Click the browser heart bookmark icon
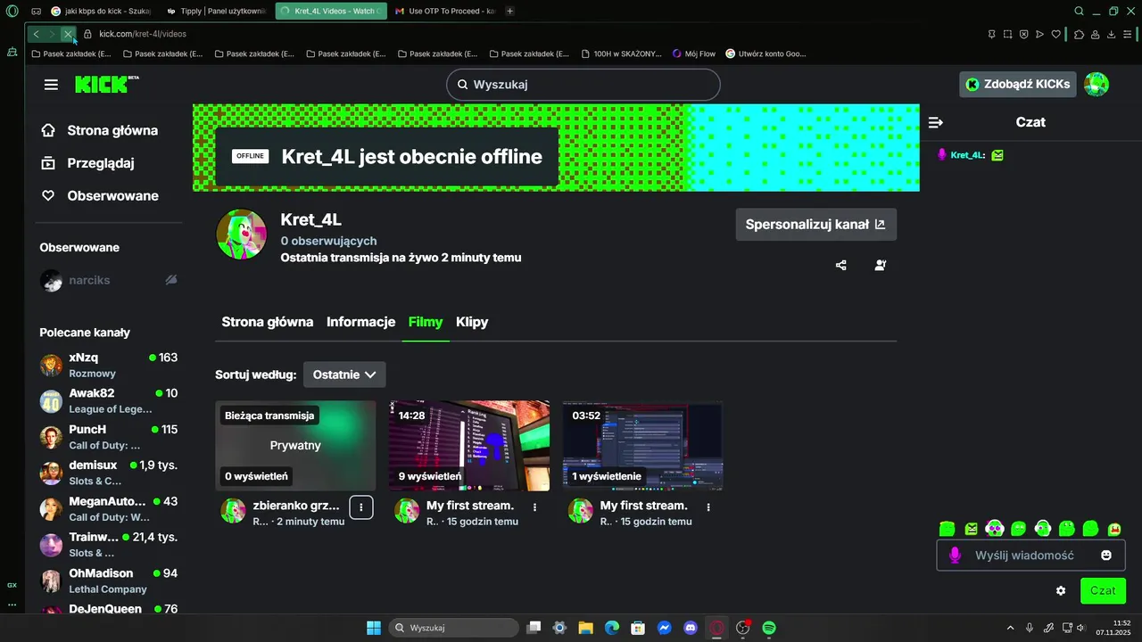1142x642 pixels. (1056, 34)
